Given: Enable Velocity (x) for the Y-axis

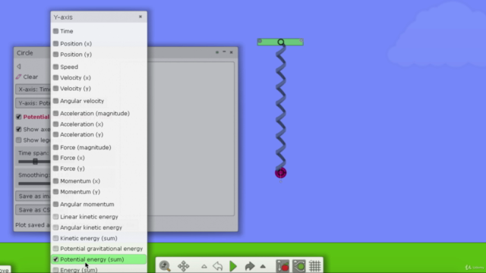Looking at the screenshot, I should point(55,77).
